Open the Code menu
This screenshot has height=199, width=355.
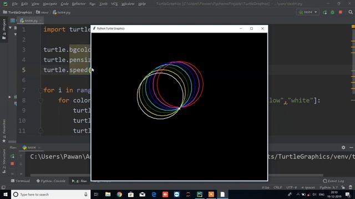[x=64, y=4]
